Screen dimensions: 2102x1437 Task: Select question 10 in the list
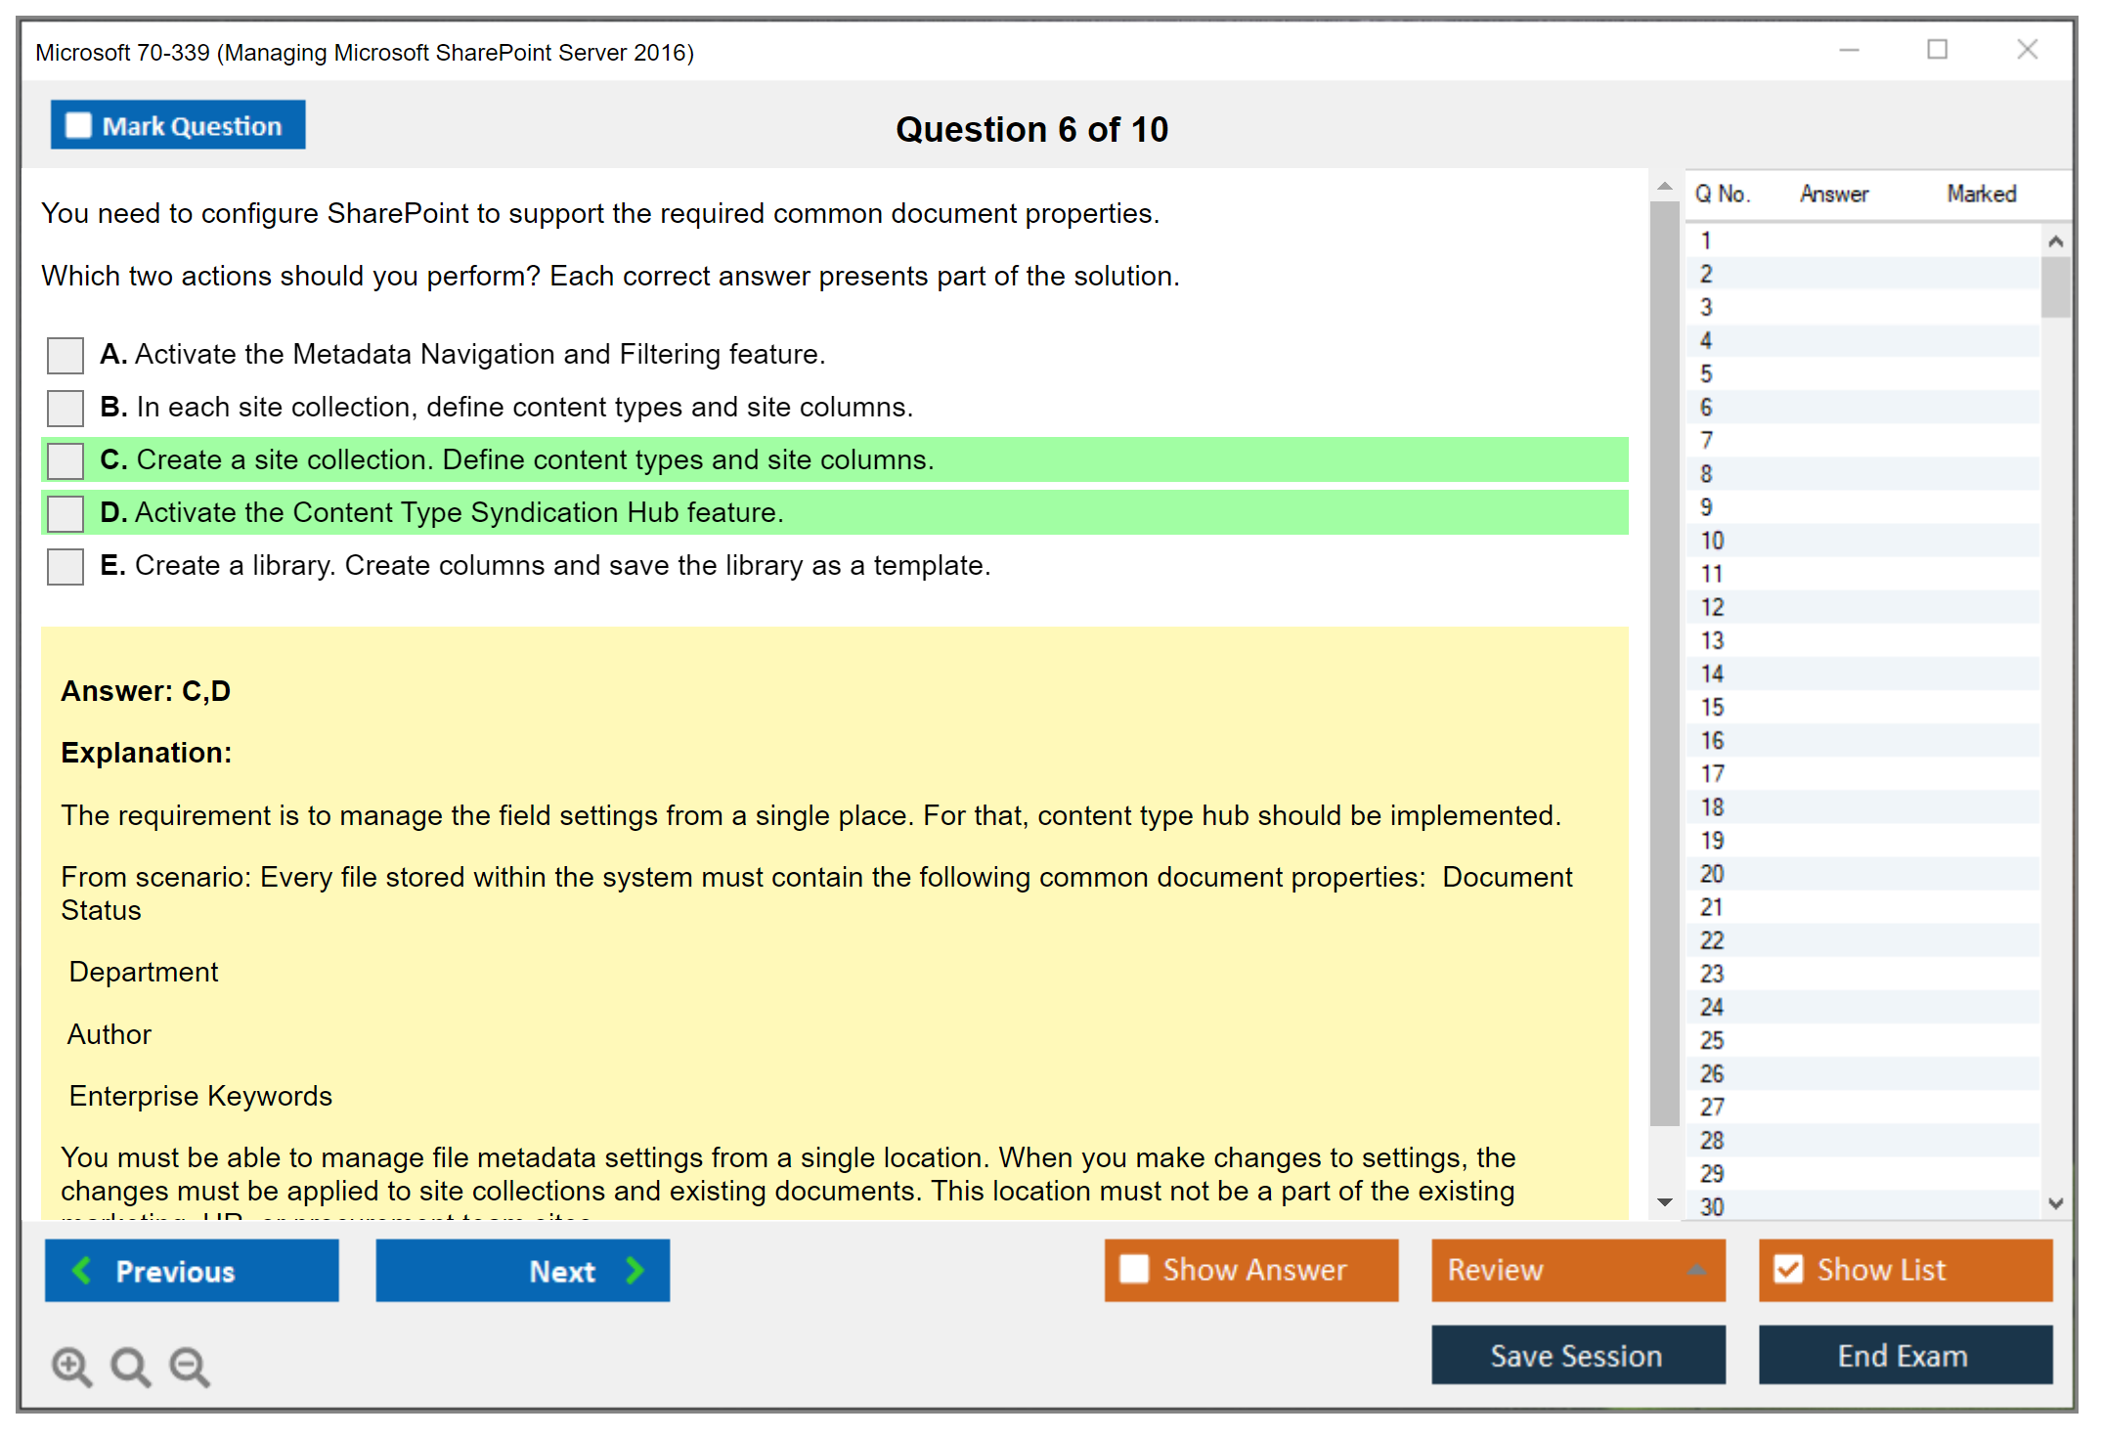click(x=1713, y=541)
